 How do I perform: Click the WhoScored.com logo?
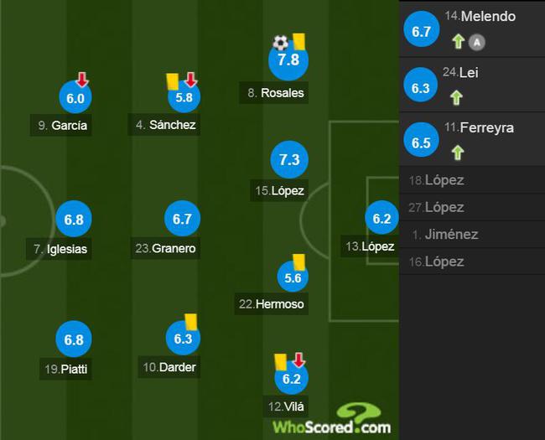click(x=332, y=419)
